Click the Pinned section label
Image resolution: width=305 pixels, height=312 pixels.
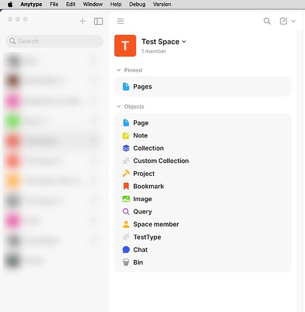pos(133,70)
